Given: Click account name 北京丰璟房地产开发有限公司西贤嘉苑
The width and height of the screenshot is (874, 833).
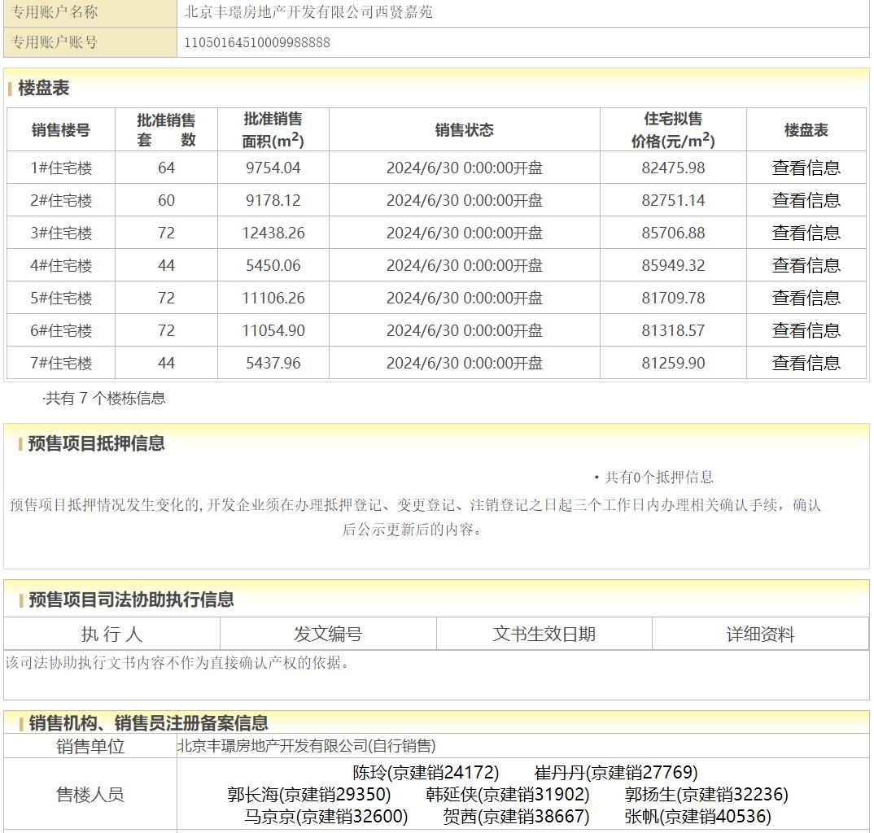Looking at the screenshot, I should click(308, 12).
